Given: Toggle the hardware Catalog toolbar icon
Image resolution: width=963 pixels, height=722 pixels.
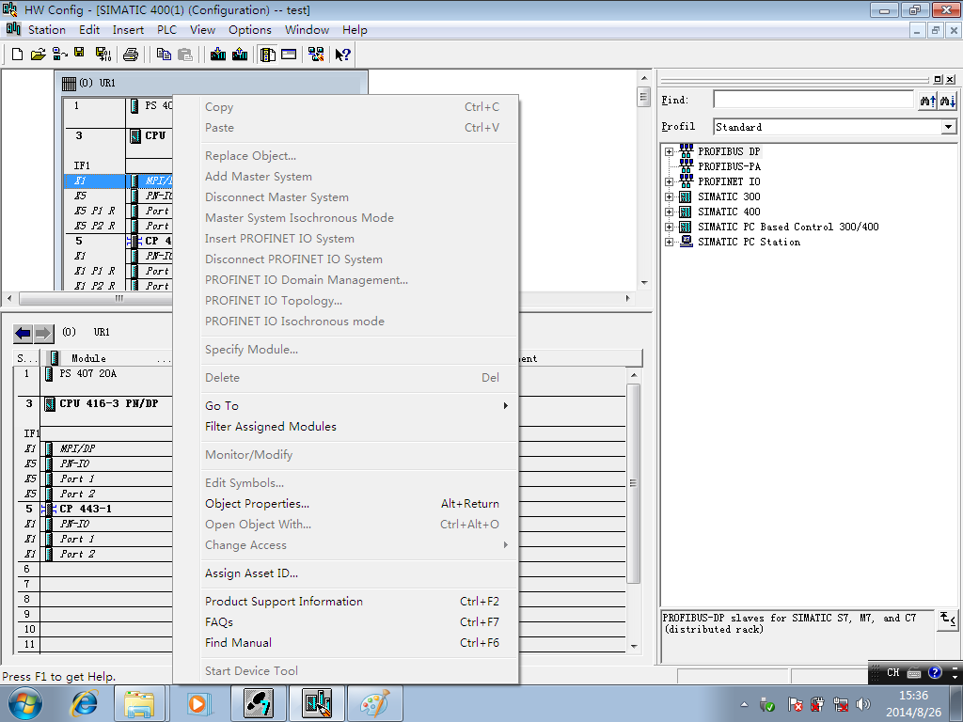Looking at the screenshot, I should (268, 55).
